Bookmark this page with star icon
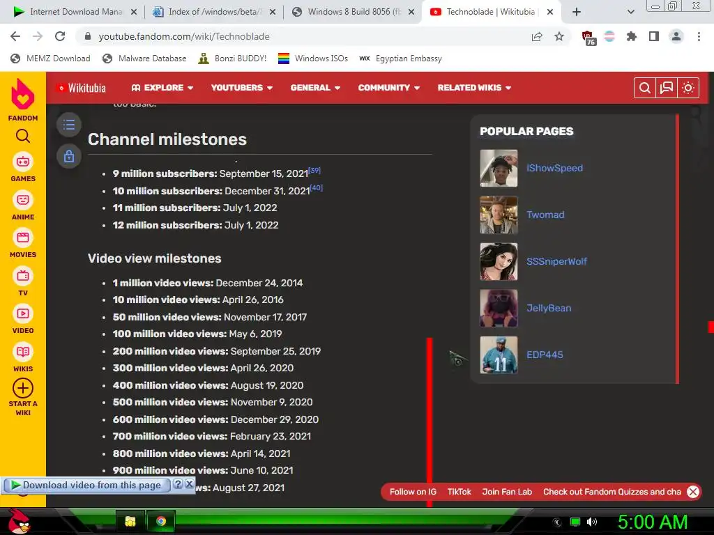 (x=559, y=36)
